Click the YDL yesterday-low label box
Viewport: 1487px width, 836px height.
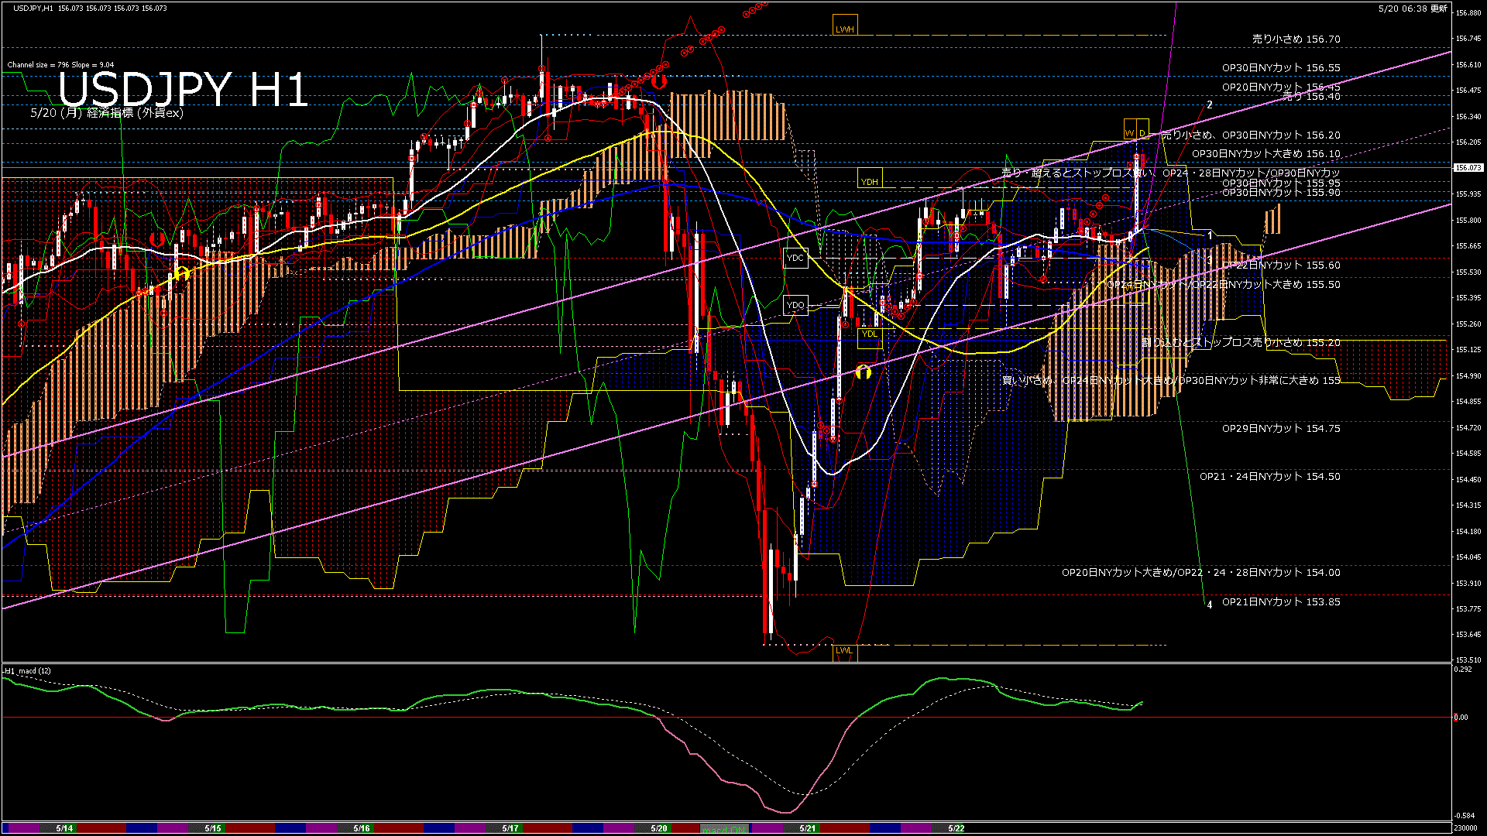click(x=870, y=338)
